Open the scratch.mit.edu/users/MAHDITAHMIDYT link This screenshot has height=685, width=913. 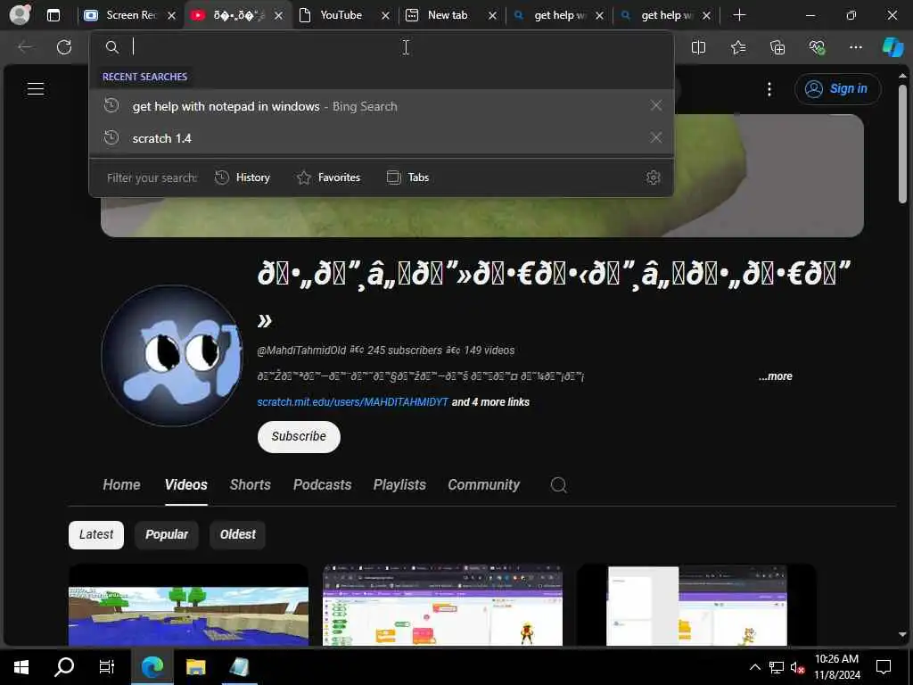click(353, 402)
